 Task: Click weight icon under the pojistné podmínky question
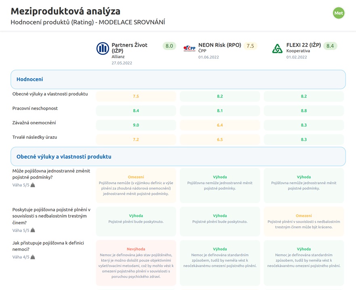coord(33,185)
